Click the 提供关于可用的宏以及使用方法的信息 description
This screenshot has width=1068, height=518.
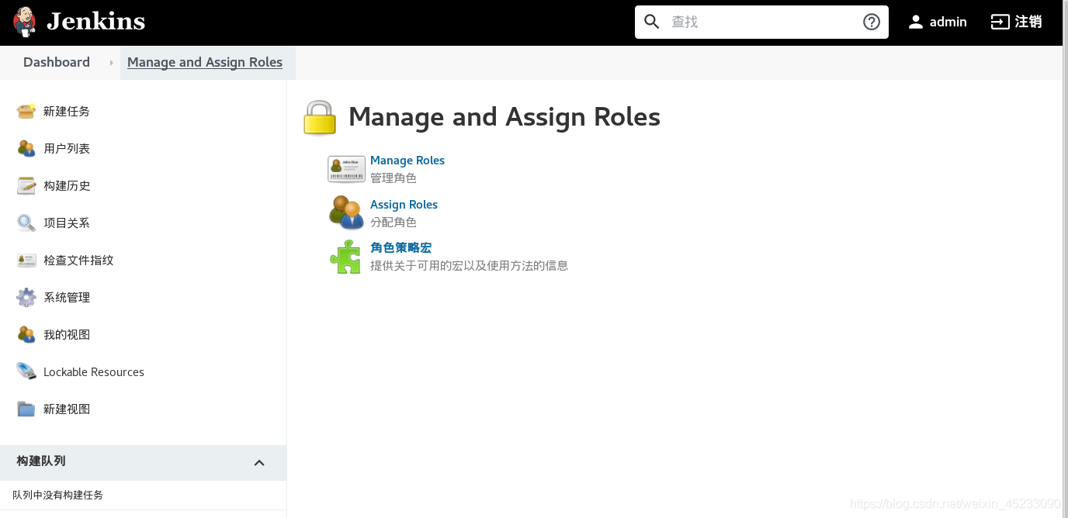click(x=469, y=266)
